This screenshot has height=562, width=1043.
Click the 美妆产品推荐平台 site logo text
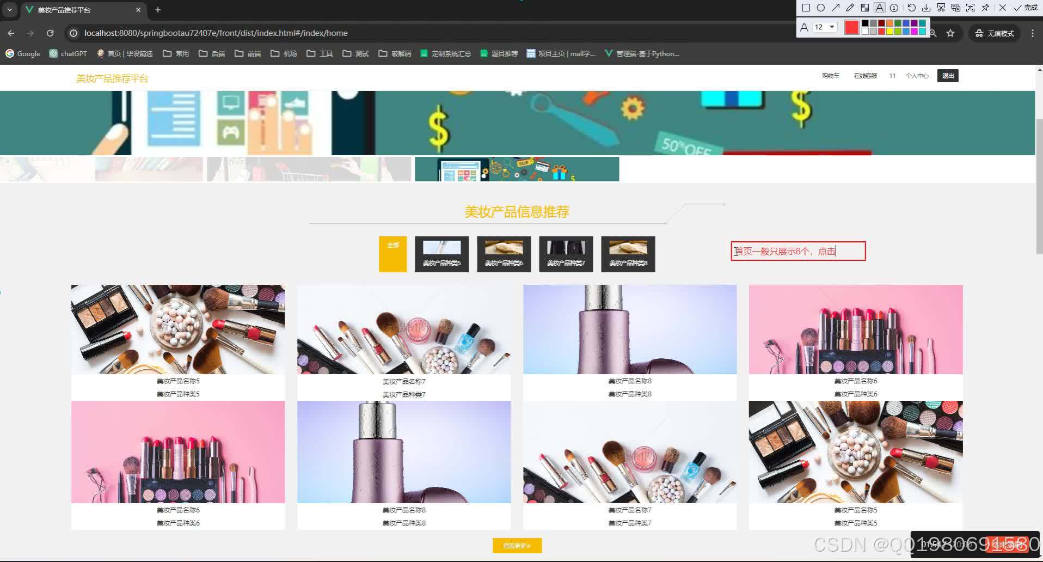click(112, 78)
